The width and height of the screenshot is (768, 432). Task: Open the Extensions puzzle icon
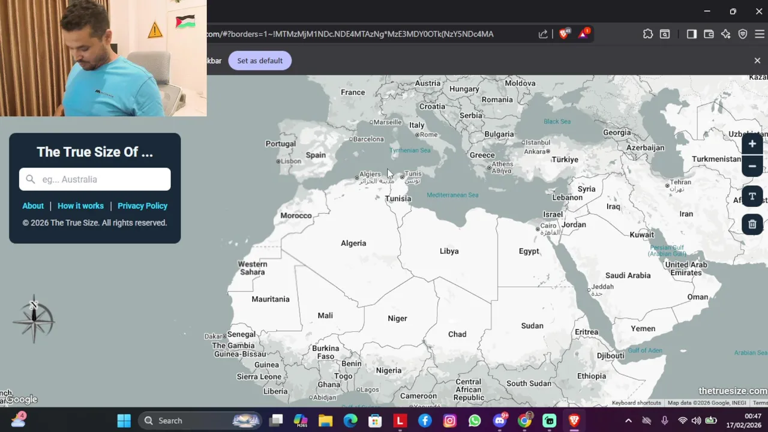pyautogui.click(x=647, y=34)
